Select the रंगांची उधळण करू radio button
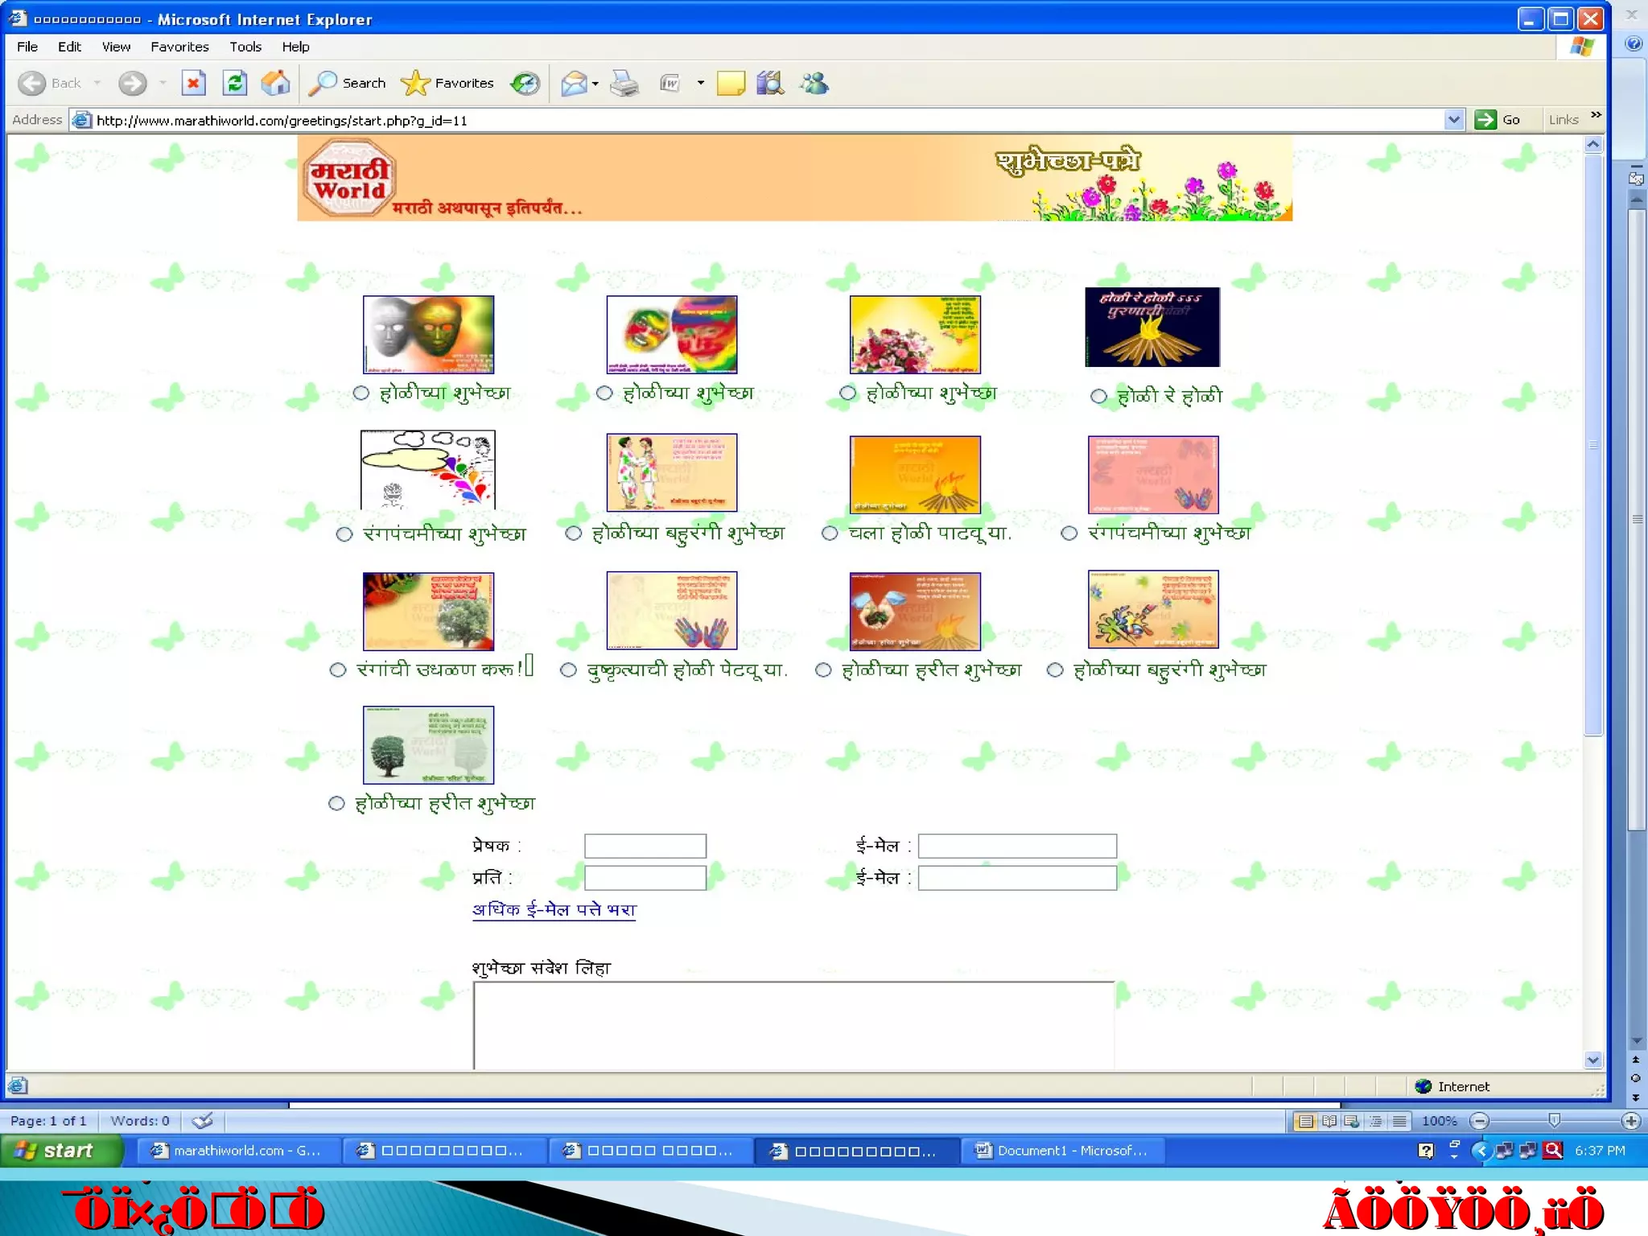Screen dimensions: 1648x1236 coord(338,669)
